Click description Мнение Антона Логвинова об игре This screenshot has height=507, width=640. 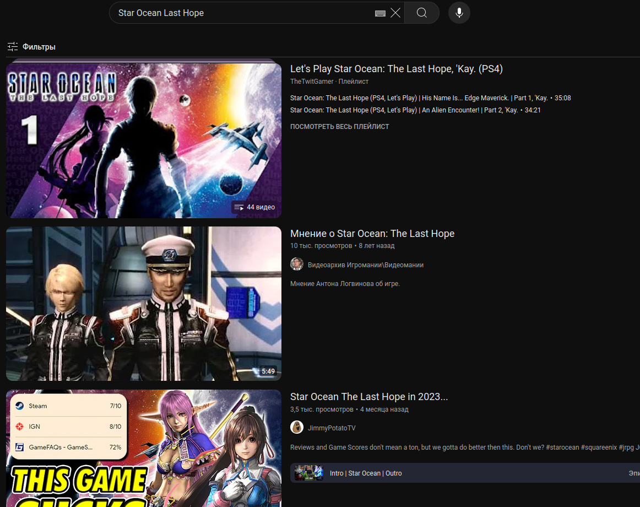click(x=345, y=284)
